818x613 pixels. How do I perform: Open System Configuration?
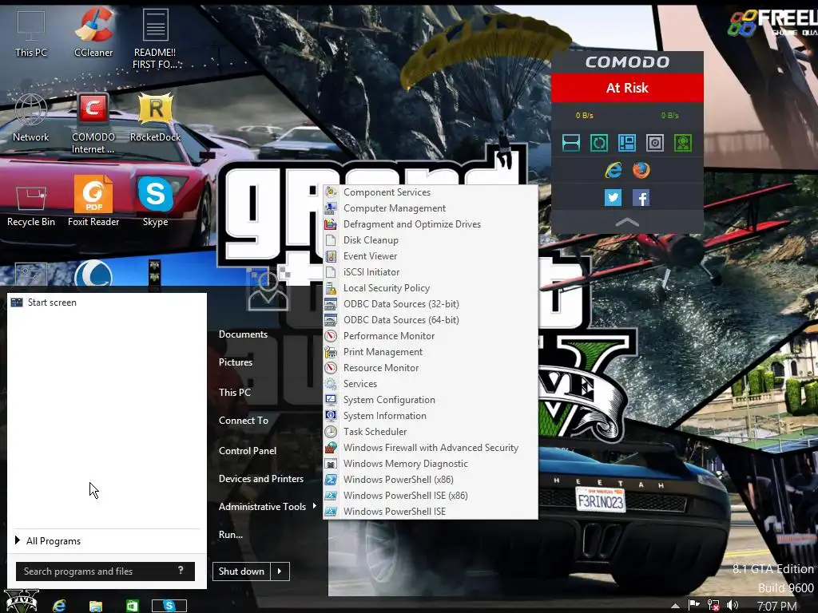click(x=431, y=399)
